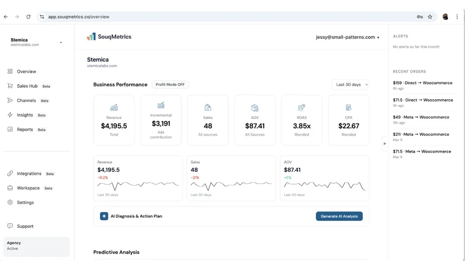465x261 pixels.
Task: Click the Settings gear icon
Action: coord(10,202)
